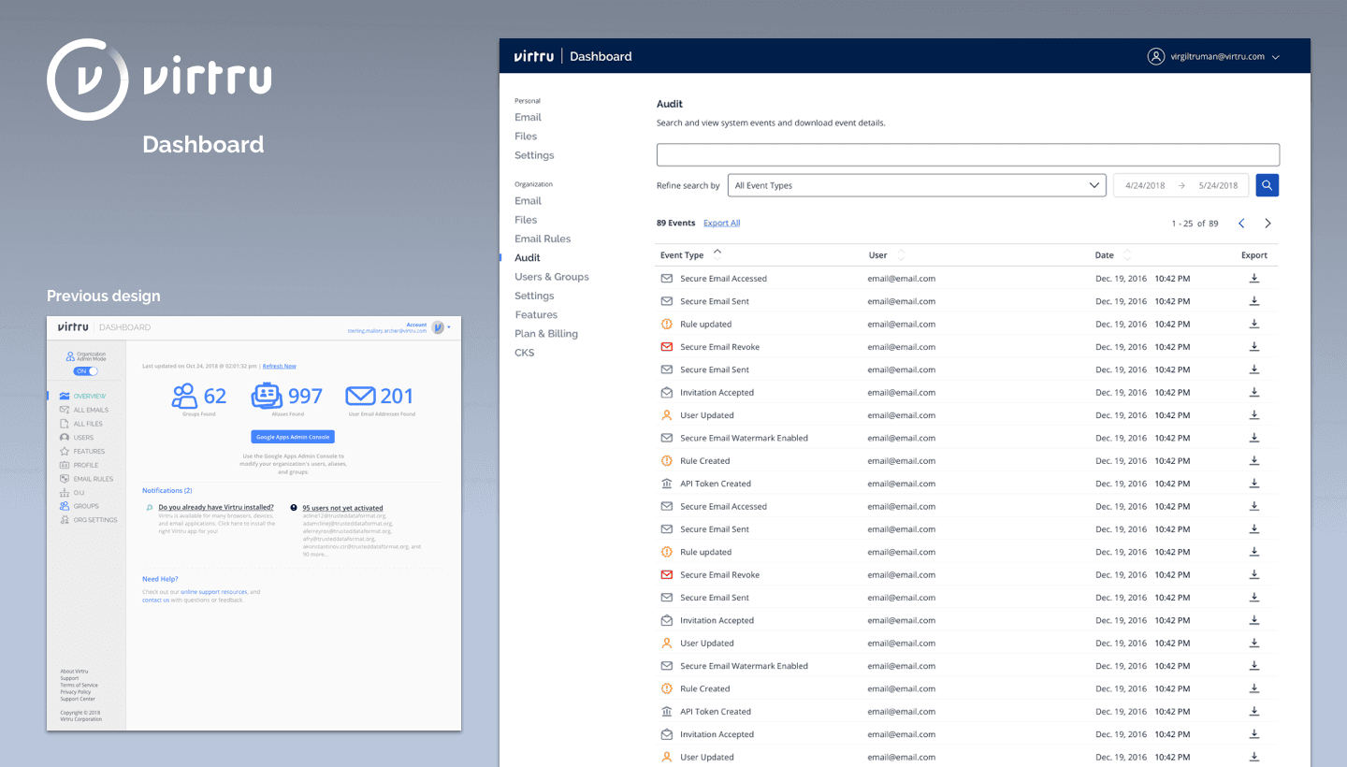Viewport: 1347px width, 767px height.
Task: Go to the previous page of events
Action: (1241, 224)
